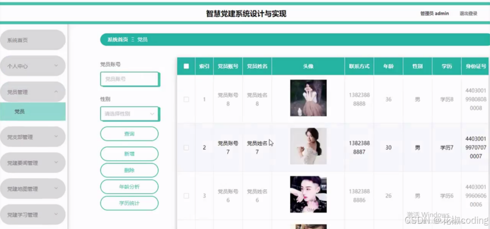Click the 学历 column header

point(447,66)
